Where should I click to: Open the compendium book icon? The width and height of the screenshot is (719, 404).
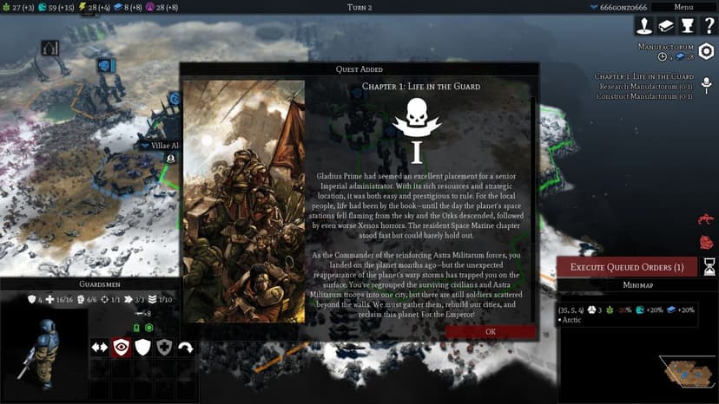[666, 26]
